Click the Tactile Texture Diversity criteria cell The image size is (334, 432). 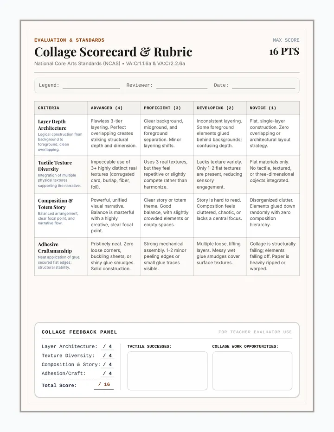[x=61, y=175]
